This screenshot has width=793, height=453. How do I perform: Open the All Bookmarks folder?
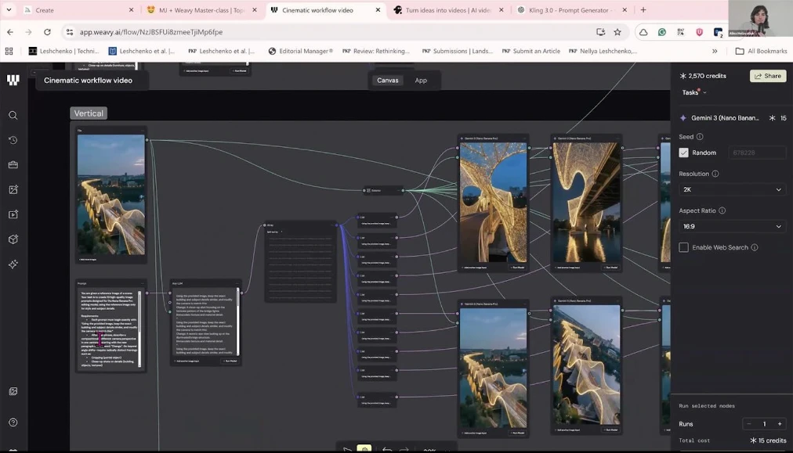click(x=761, y=51)
